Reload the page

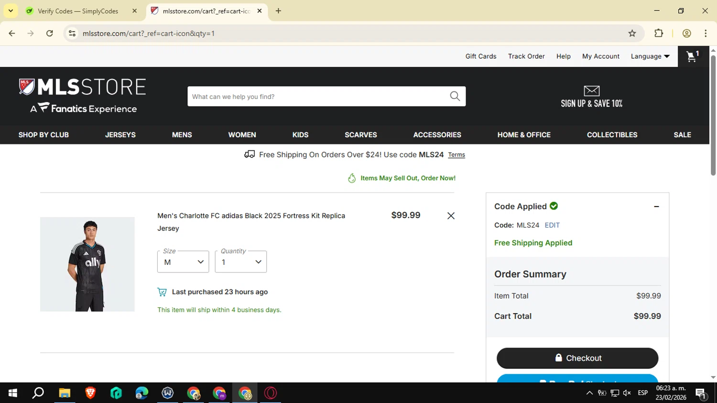point(50,33)
